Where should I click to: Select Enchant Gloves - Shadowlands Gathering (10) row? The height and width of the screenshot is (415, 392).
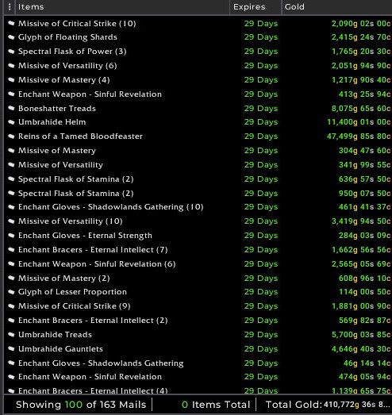[110, 207]
